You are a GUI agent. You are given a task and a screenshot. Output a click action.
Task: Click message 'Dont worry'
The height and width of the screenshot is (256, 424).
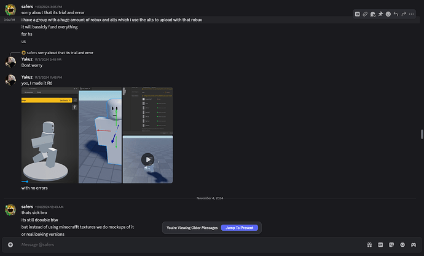coord(32,65)
